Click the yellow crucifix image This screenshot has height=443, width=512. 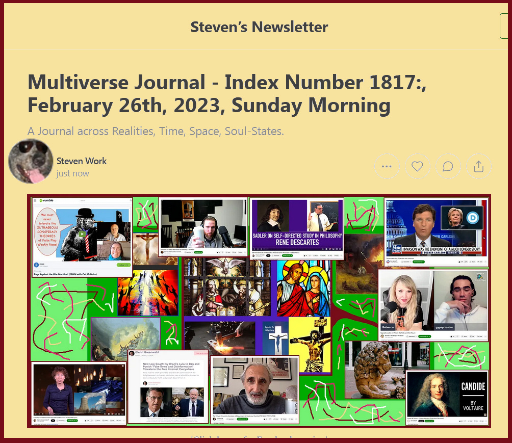coord(310,346)
